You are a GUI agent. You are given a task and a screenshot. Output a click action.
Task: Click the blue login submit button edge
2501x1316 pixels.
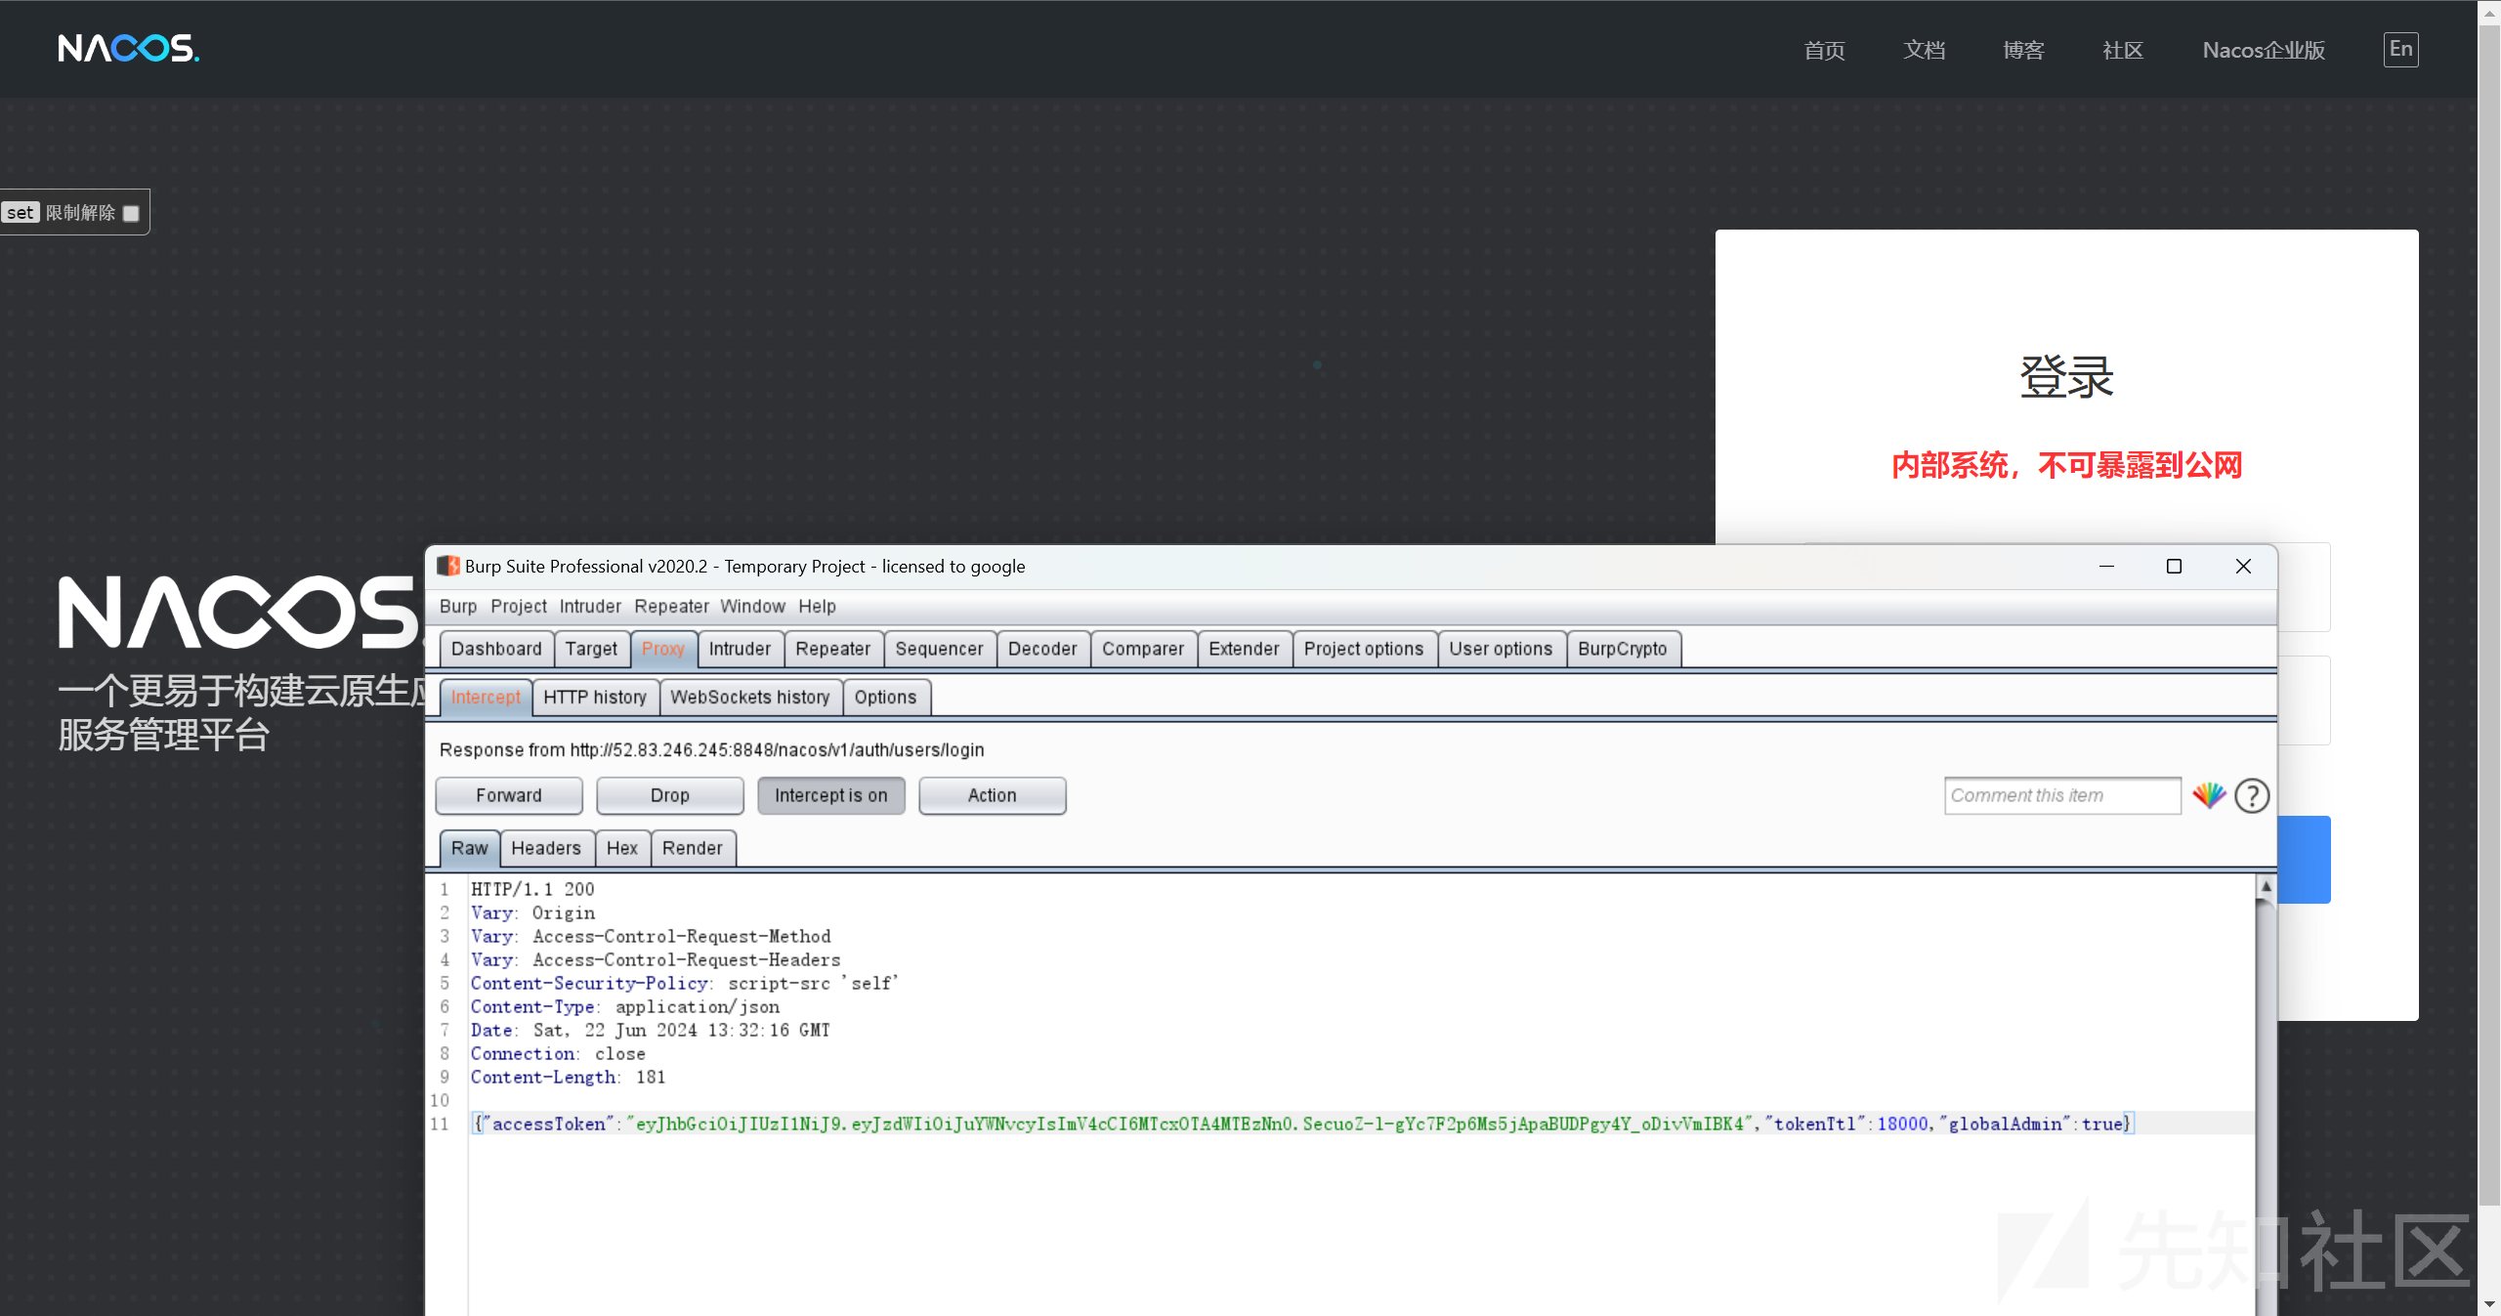point(2305,859)
